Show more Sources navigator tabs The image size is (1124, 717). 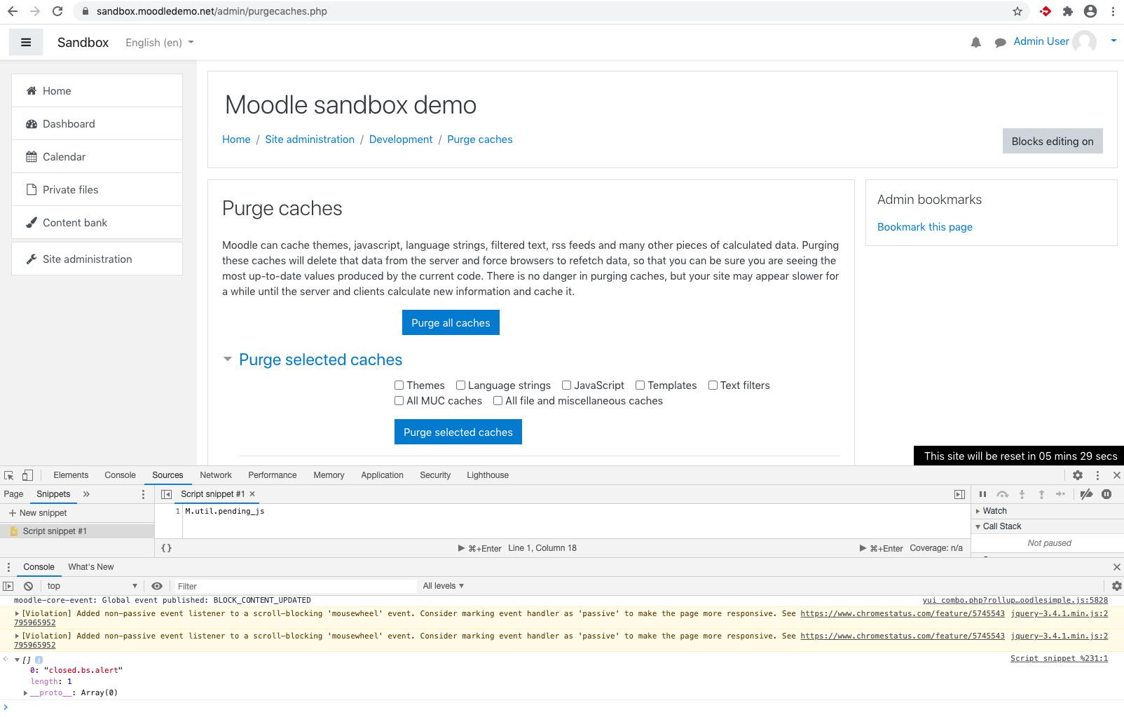pyautogui.click(x=86, y=494)
